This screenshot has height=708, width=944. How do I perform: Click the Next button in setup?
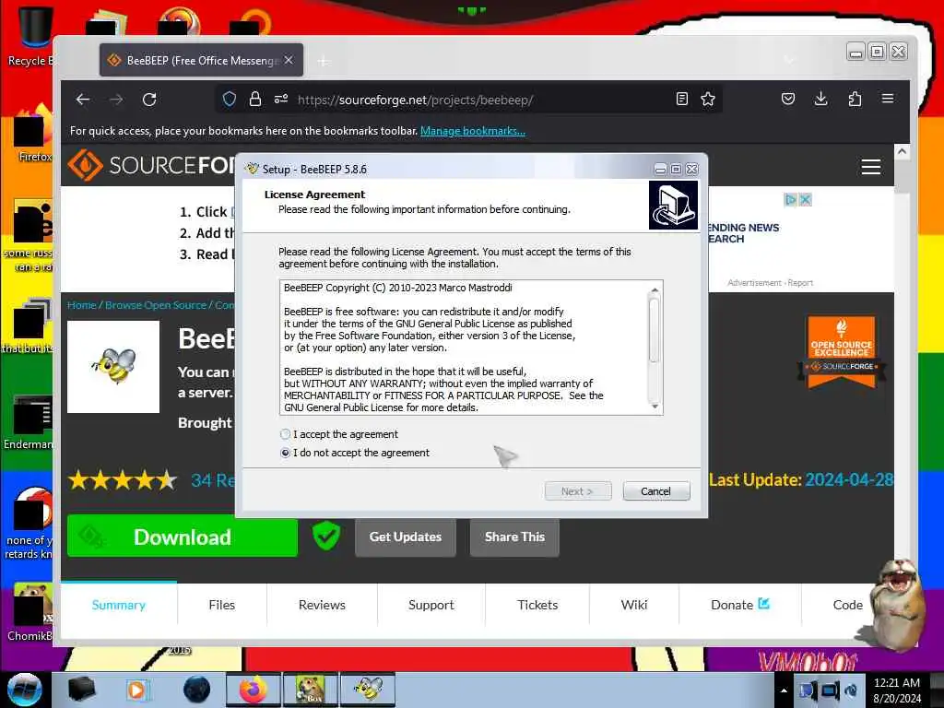578,491
